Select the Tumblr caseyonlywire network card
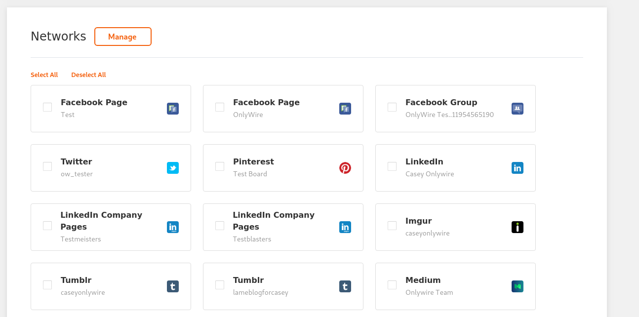 coord(111,286)
